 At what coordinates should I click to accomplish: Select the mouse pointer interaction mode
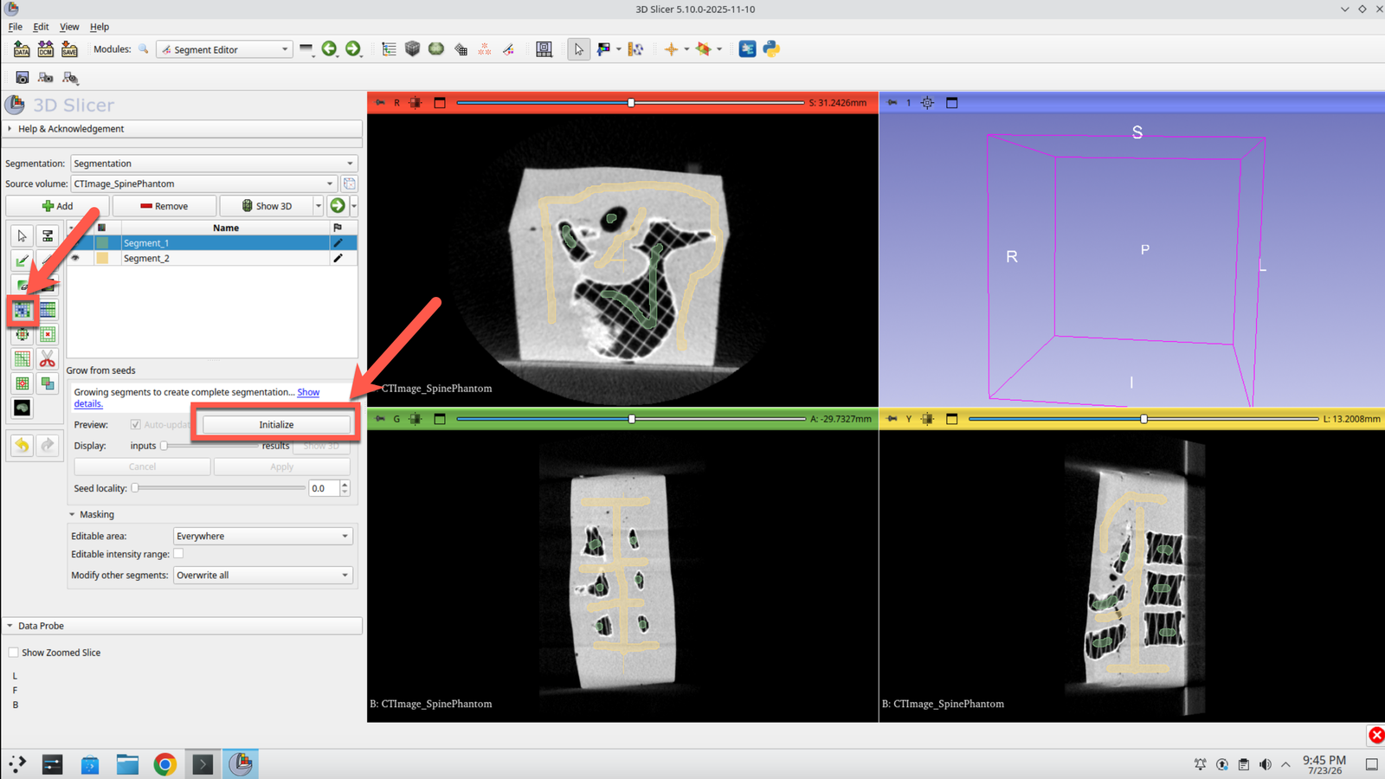[578, 49]
